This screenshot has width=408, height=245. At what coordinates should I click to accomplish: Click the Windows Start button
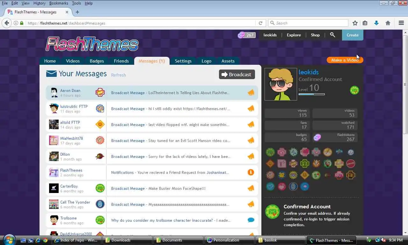[x=9, y=240]
